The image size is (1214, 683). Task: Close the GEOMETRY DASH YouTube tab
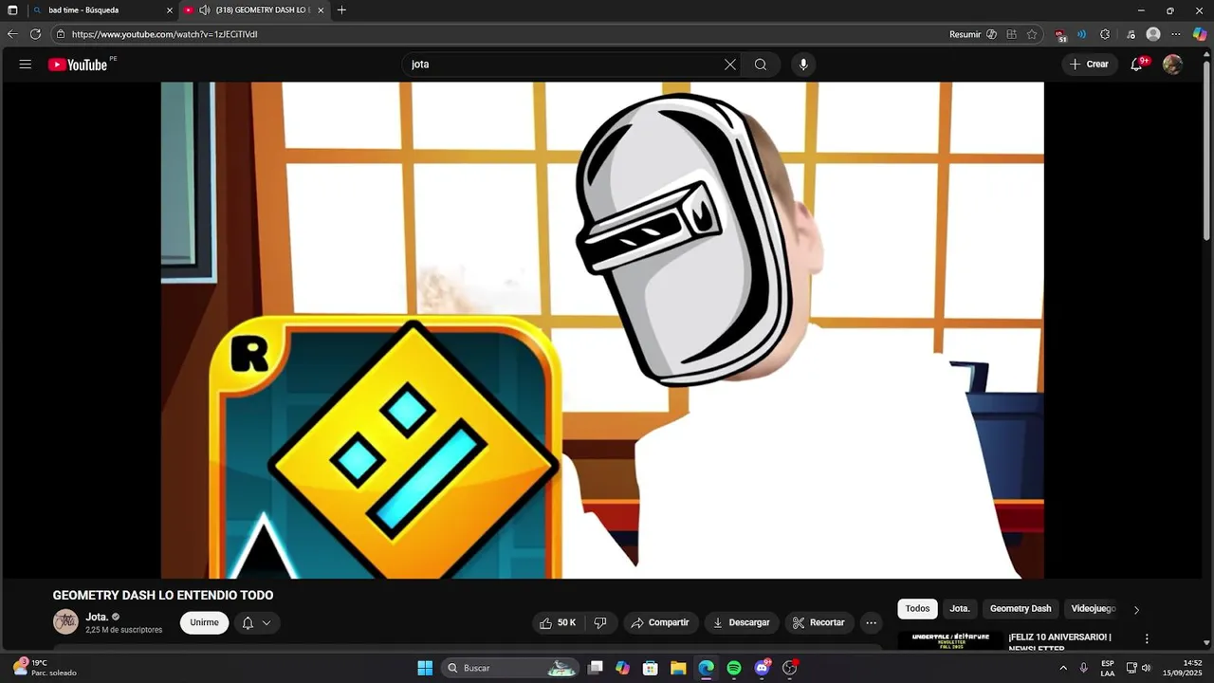pyautogui.click(x=321, y=10)
